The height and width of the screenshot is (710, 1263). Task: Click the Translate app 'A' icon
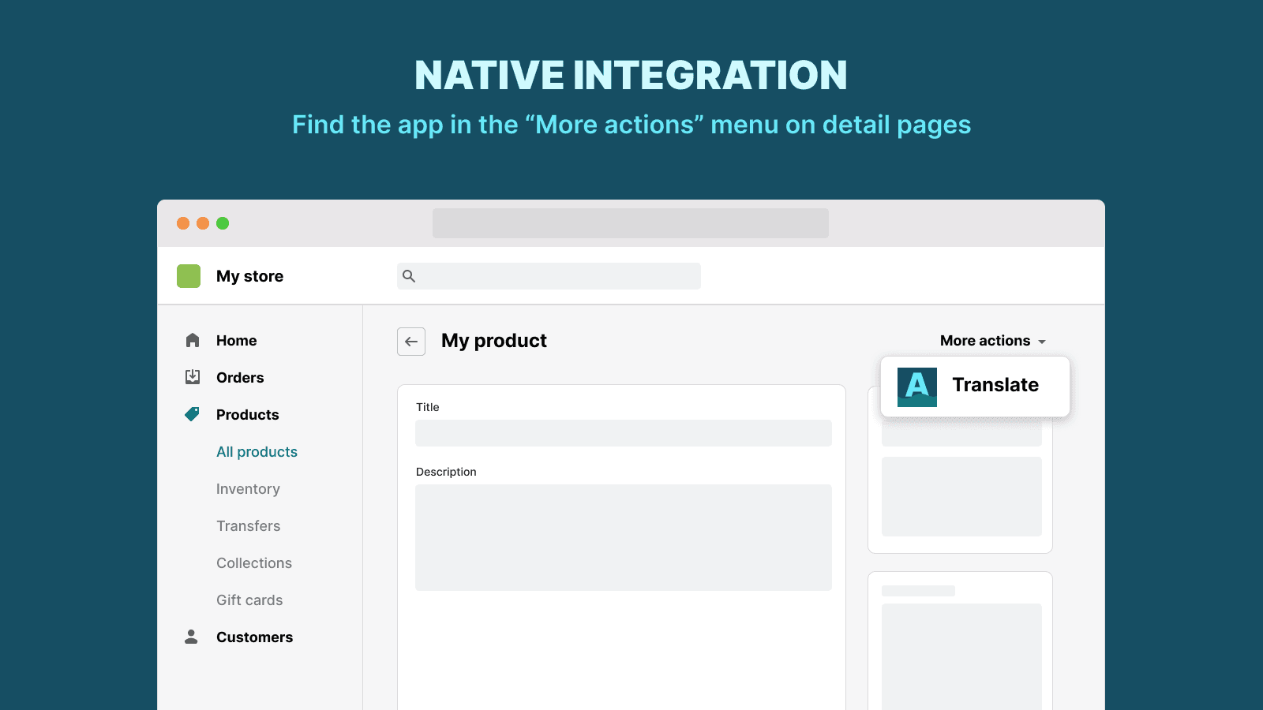pyautogui.click(x=916, y=386)
